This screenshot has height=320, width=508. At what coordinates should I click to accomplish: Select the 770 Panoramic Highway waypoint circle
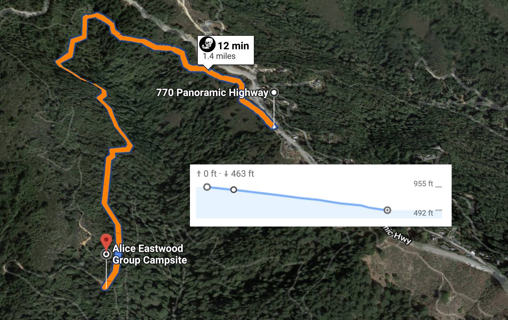coord(274,92)
